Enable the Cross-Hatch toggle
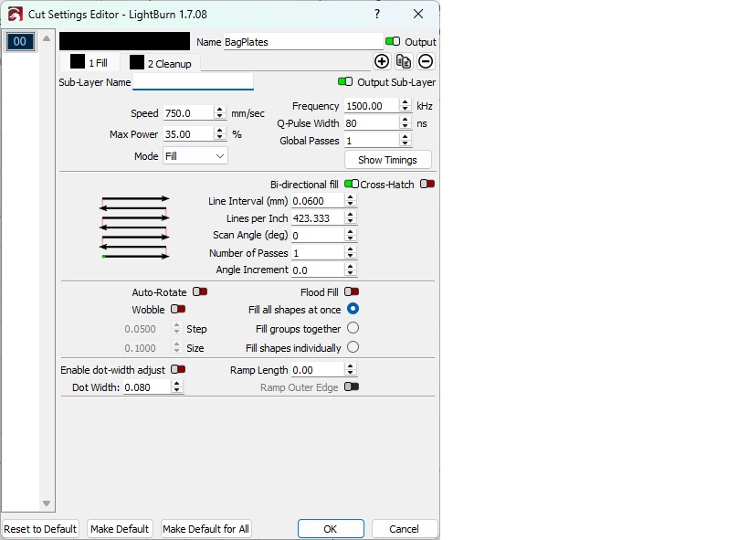The width and height of the screenshot is (748, 540). pos(427,185)
